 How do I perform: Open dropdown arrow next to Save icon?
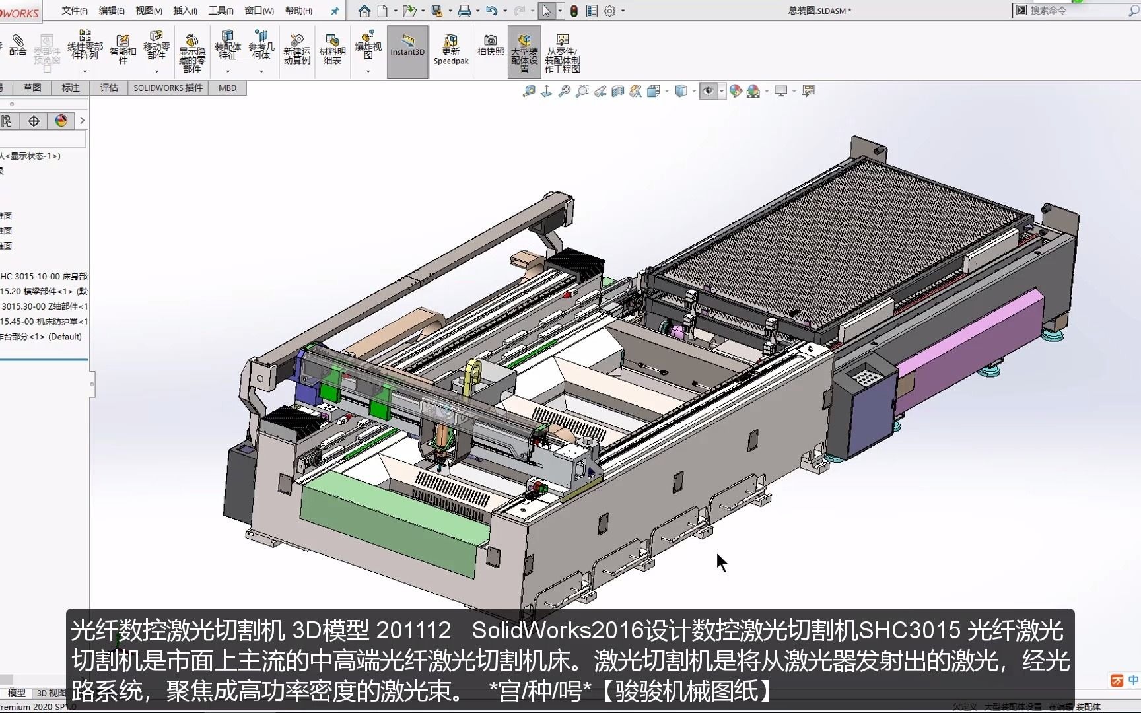tap(450, 11)
